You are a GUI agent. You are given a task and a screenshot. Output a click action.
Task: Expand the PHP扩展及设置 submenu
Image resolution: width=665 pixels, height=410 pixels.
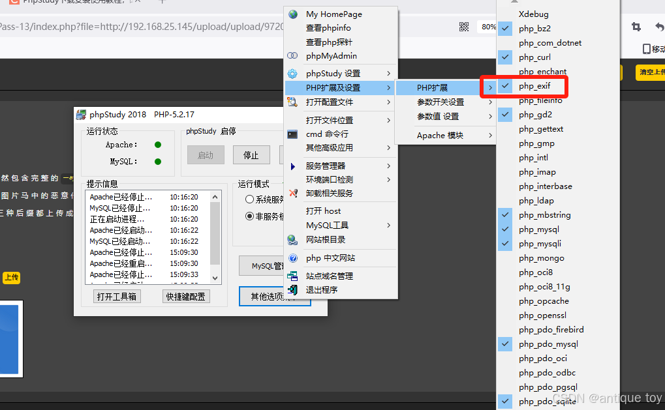[341, 88]
